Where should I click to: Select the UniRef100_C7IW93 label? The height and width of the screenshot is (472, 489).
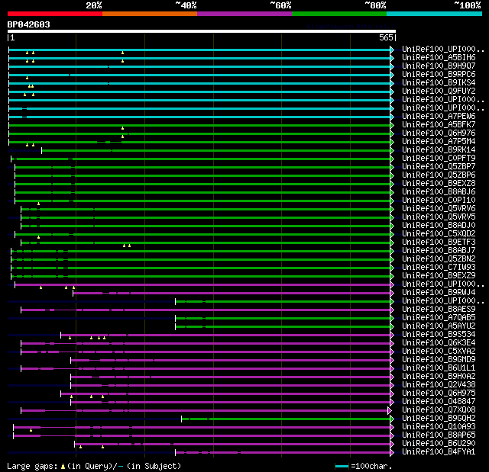439,268
